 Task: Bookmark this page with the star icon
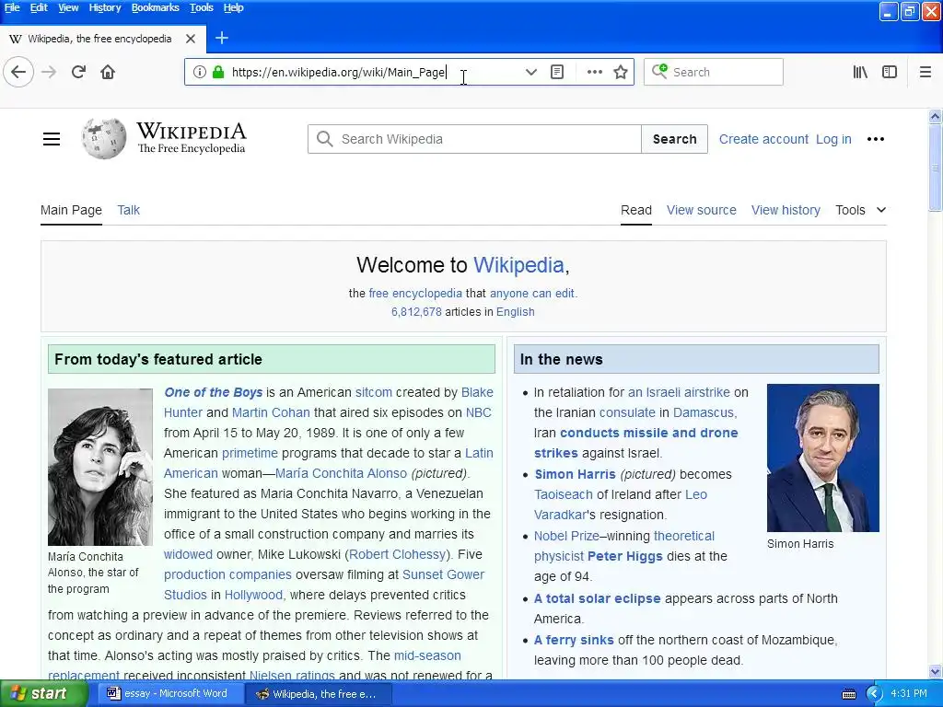coord(621,72)
